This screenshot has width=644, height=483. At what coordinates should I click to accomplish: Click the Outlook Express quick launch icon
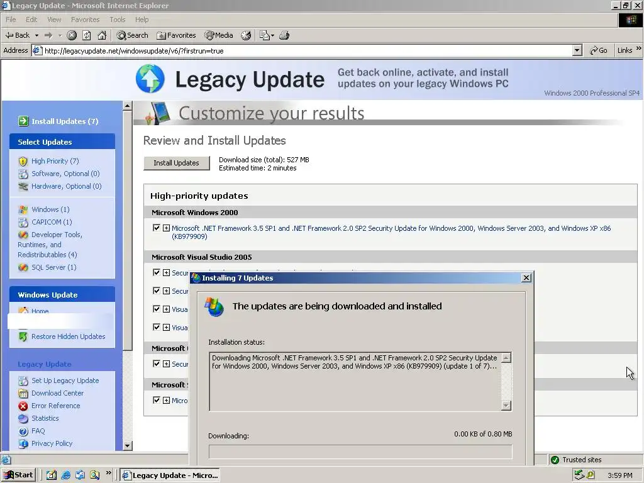(80, 475)
